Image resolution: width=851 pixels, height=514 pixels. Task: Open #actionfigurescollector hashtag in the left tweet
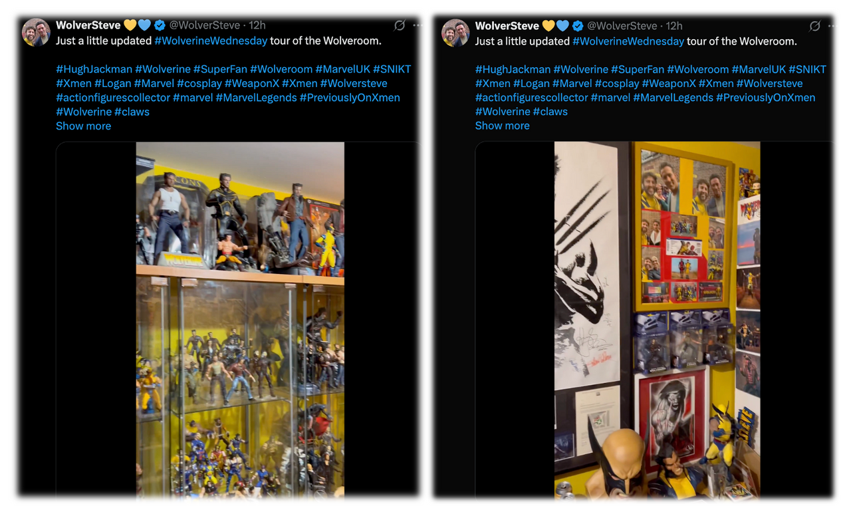[113, 98]
